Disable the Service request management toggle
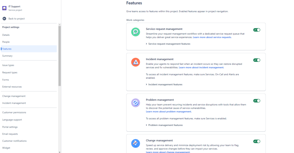294x153 pixels. point(257,30)
